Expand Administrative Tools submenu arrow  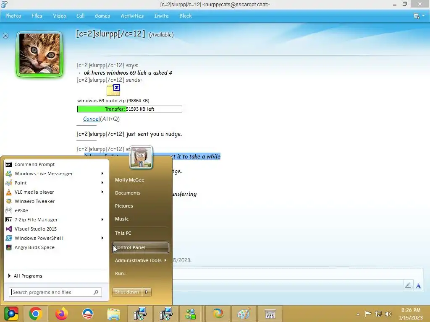point(165,260)
